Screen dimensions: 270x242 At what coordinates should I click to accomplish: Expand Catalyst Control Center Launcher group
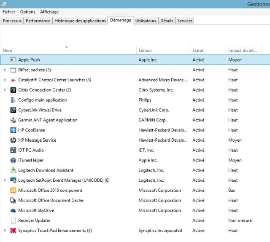pyautogui.click(x=5, y=80)
